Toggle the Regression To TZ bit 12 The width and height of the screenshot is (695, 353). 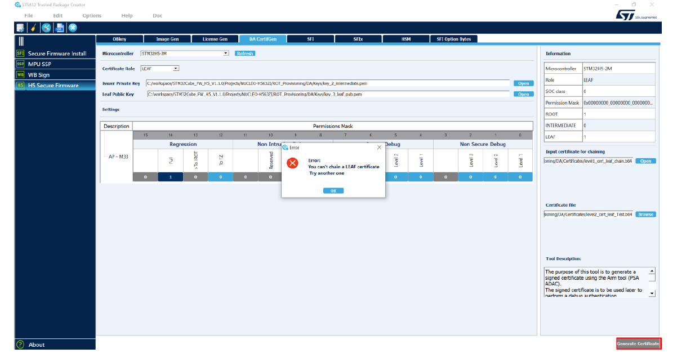pos(221,177)
